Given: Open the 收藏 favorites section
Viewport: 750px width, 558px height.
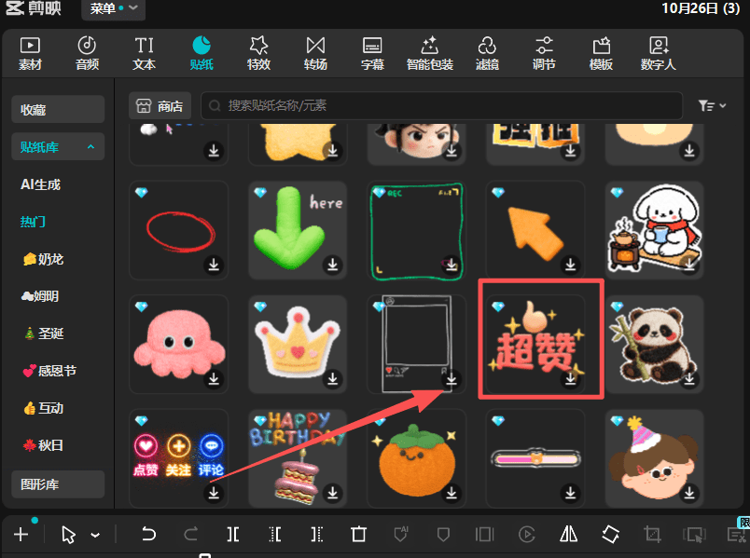Looking at the screenshot, I should click(57, 110).
